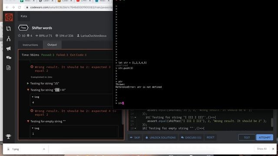Screen dimensions: 278x156
Task: Click the code editor scrollbar thumb
Action: click(x=272, y=122)
